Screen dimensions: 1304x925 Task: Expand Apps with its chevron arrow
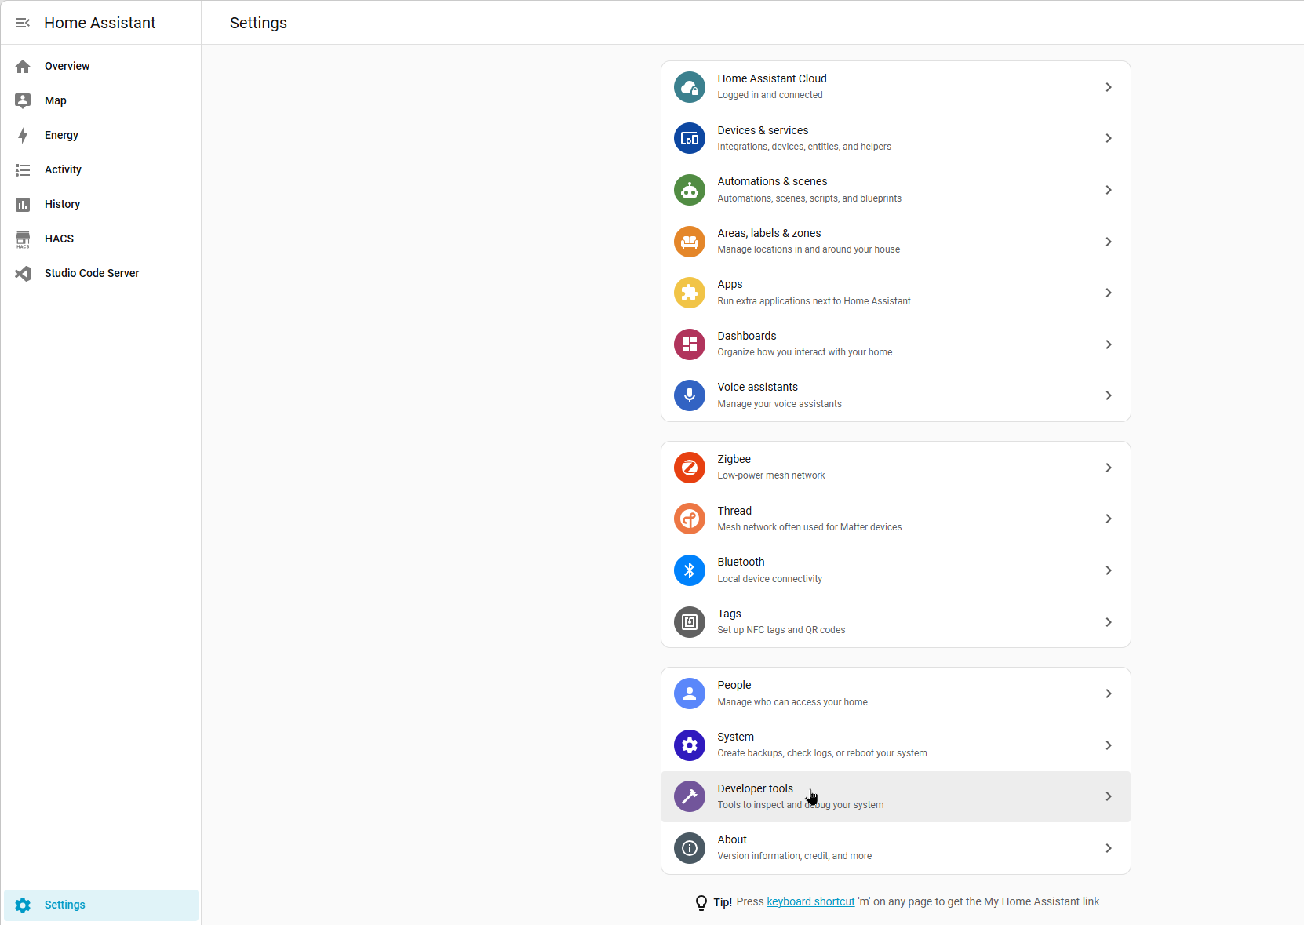click(1109, 293)
